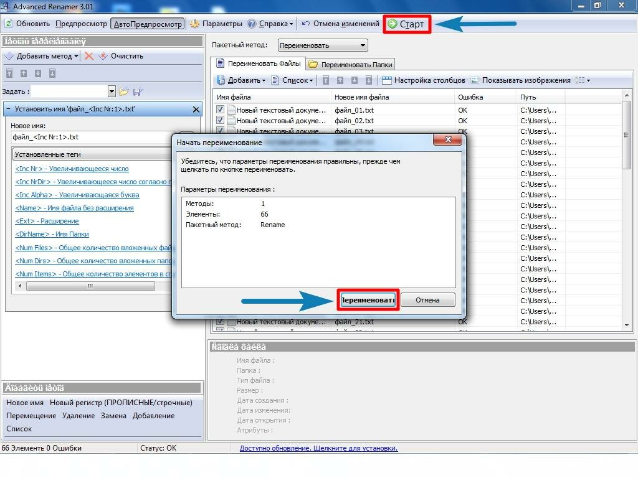Toggle the АвтоПредпросмотр button
The height and width of the screenshot is (478, 638).
148,24
